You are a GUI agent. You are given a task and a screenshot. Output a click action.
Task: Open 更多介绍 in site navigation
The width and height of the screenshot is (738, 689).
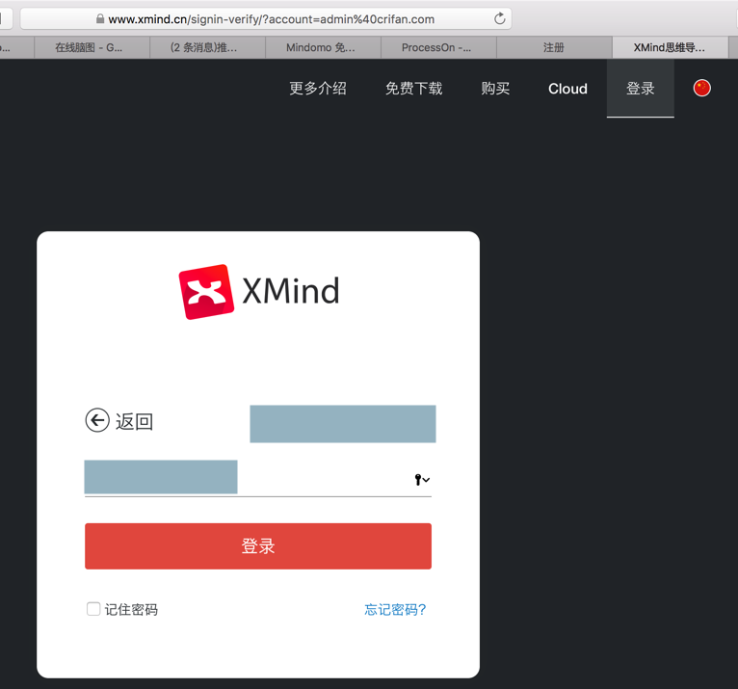point(318,89)
